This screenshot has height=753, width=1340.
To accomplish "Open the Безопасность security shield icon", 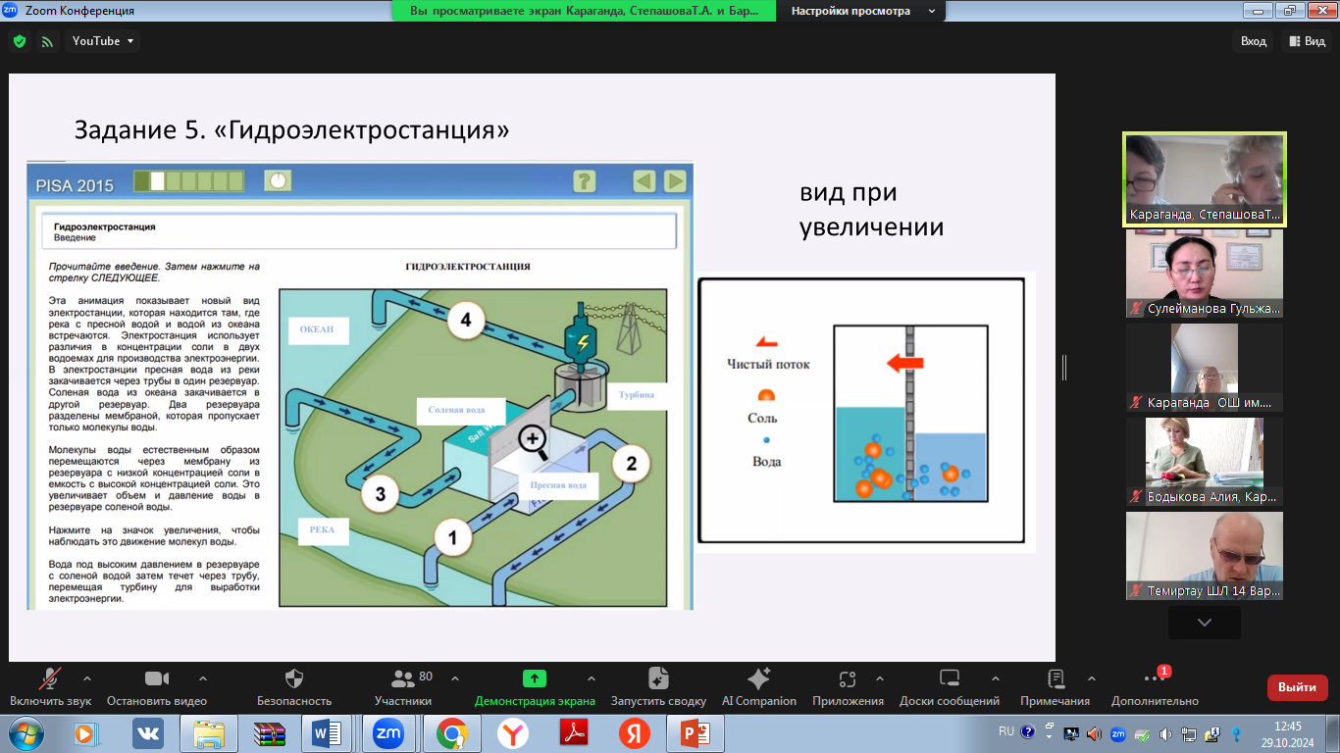I will (293, 679).
